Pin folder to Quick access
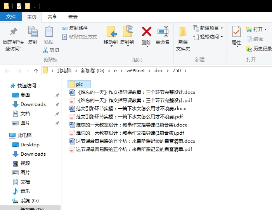Image resolution: width=272 pixels, height=210 pixels. pyautogui.click(x=13, y=39)
